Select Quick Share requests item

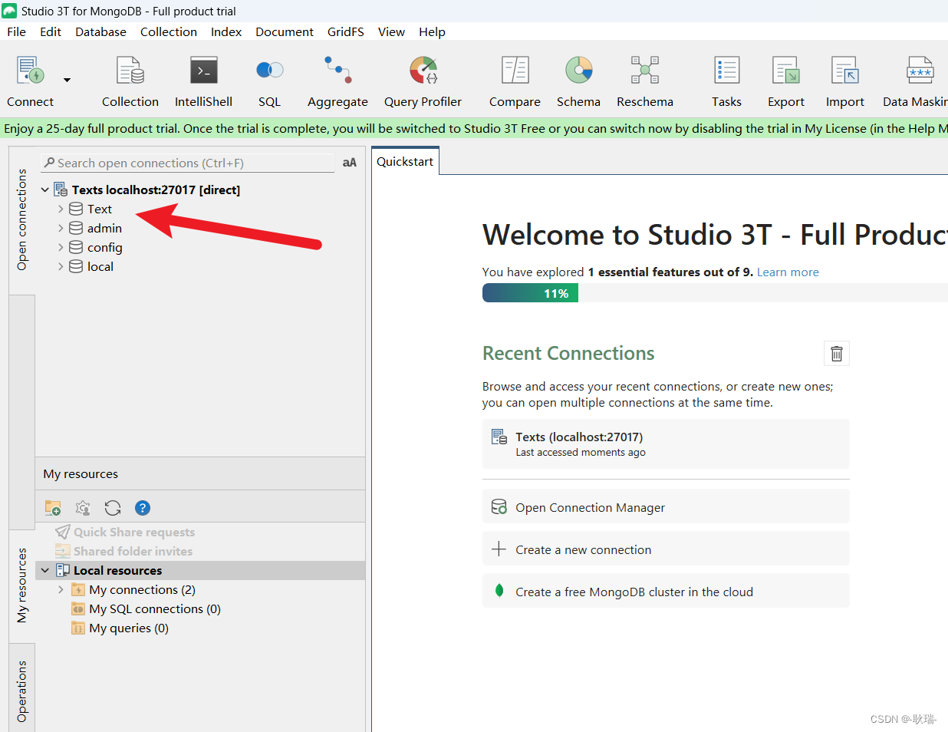tap(133, 532)
